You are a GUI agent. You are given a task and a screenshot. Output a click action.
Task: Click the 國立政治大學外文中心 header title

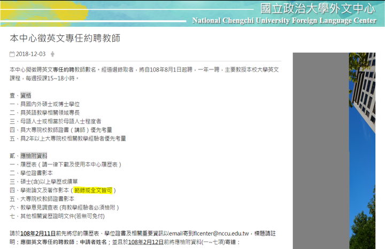pyautogui.click(x=318, y=9)
